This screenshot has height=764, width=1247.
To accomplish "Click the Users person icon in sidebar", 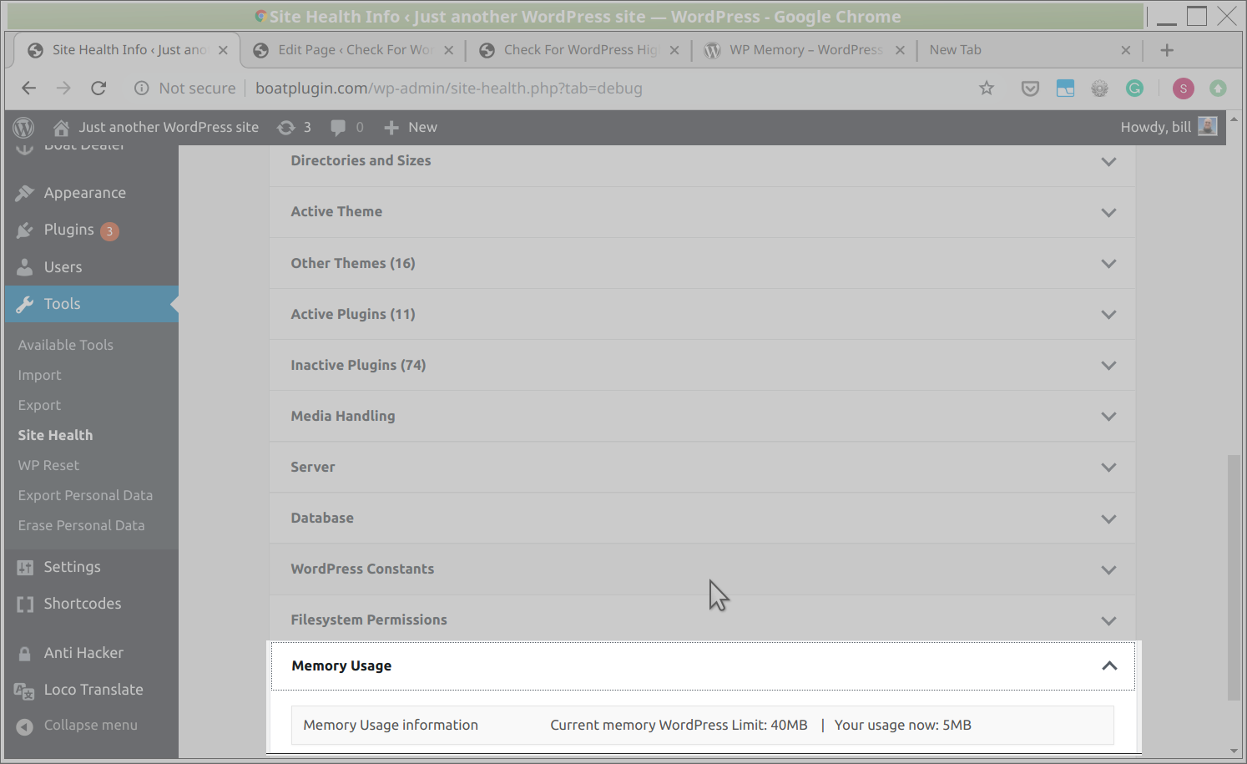I will click(x=25, y=267).
